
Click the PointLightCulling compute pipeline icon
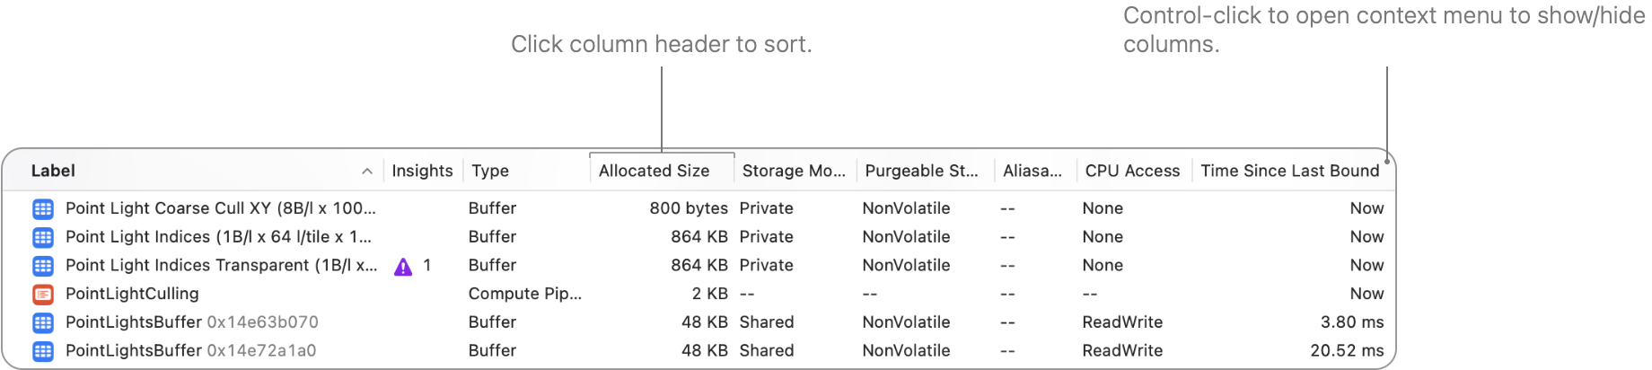click(x=42, y=295)
